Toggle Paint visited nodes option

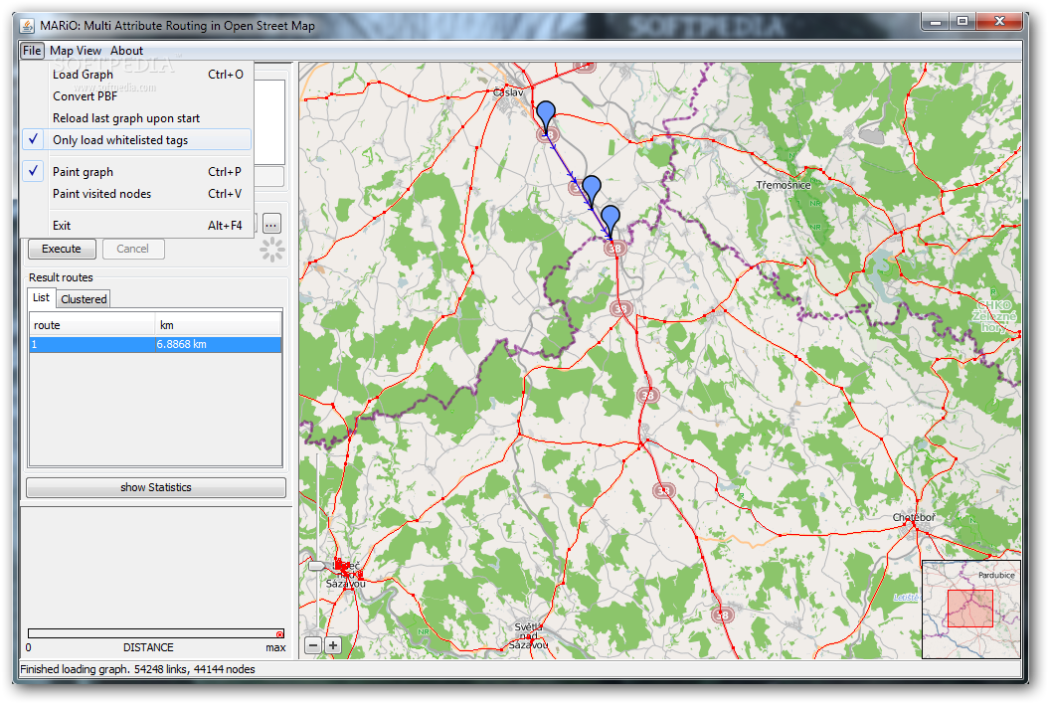click(x=137, y=194)
